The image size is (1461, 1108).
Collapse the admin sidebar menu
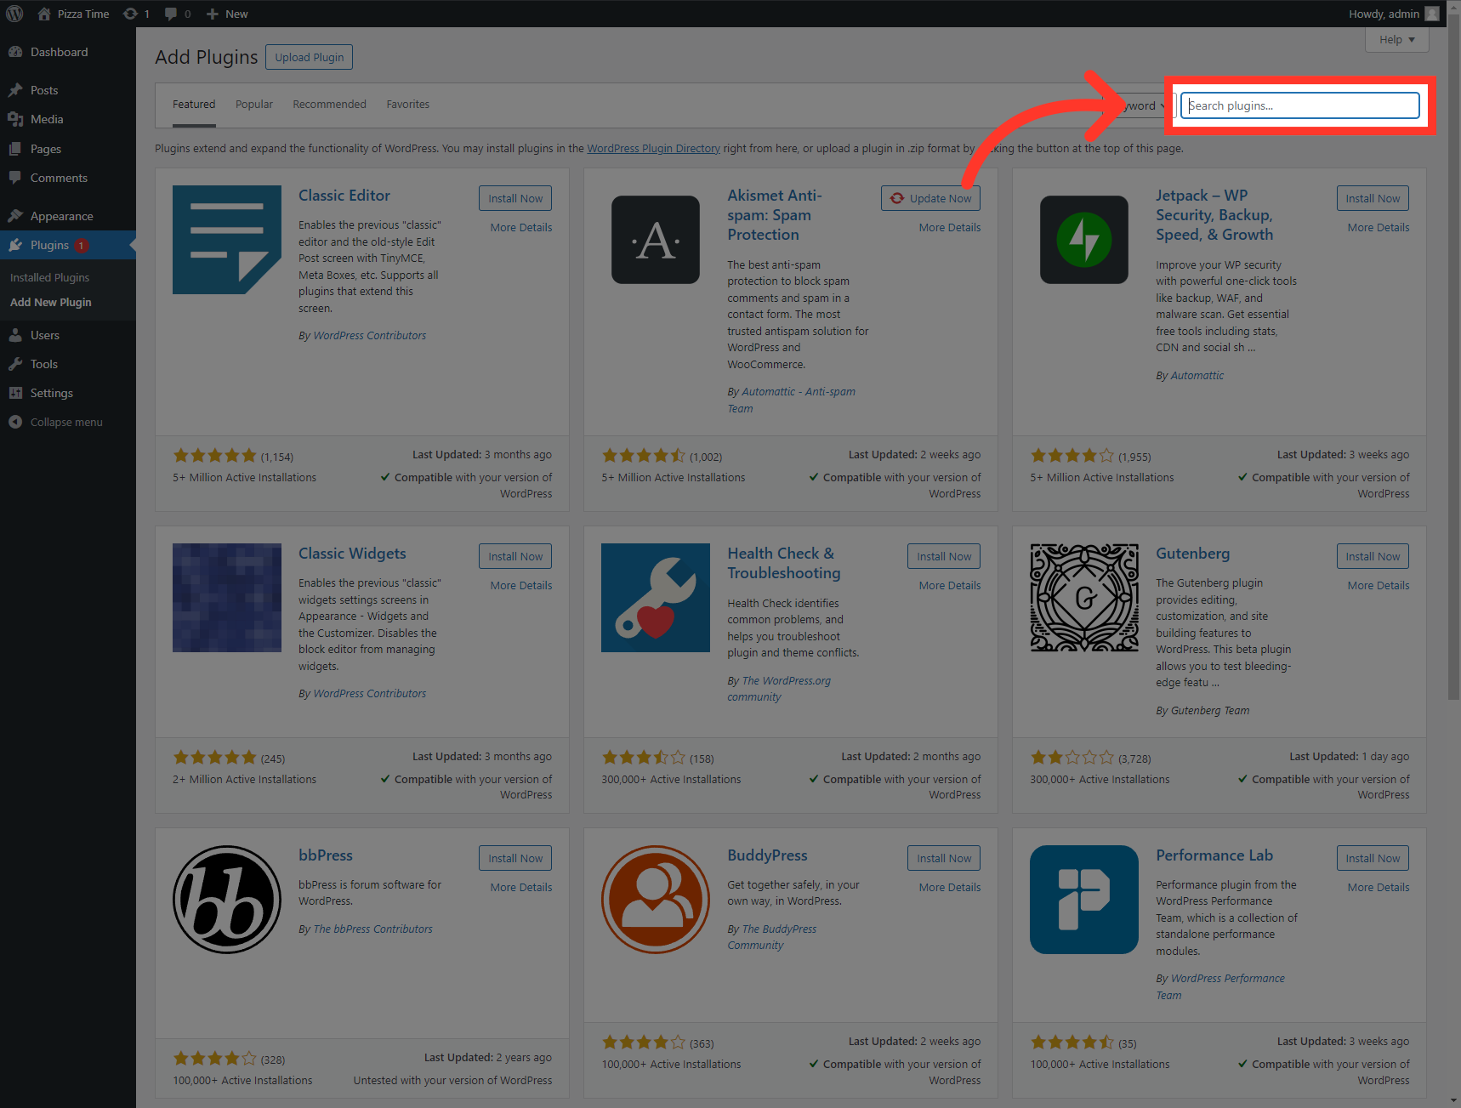click(x=65, y=421)
